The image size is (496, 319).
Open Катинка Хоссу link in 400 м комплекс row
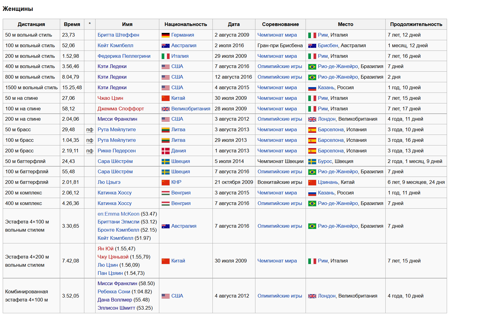tap(115, 203)
